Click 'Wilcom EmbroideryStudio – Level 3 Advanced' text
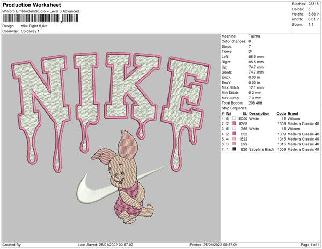 (x=41, y=11)
